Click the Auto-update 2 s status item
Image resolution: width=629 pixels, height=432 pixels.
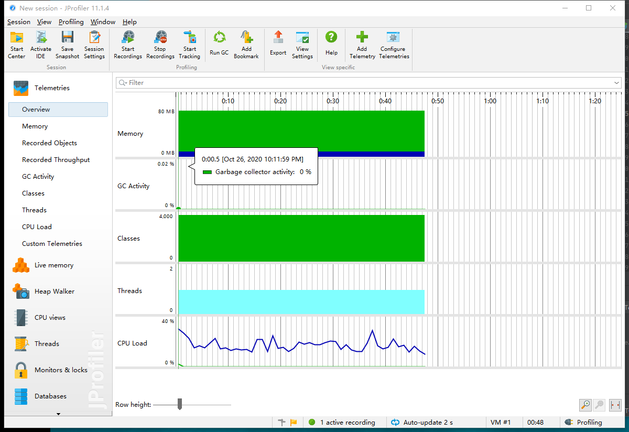(422, 422)
